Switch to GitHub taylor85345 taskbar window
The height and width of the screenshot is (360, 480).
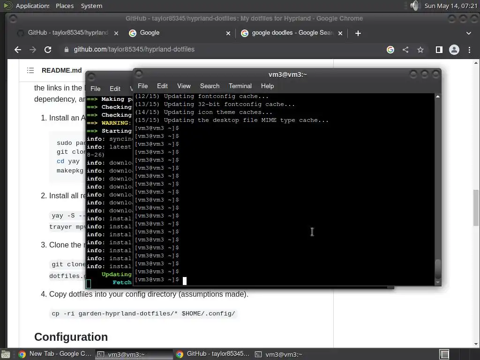[213, 354]
